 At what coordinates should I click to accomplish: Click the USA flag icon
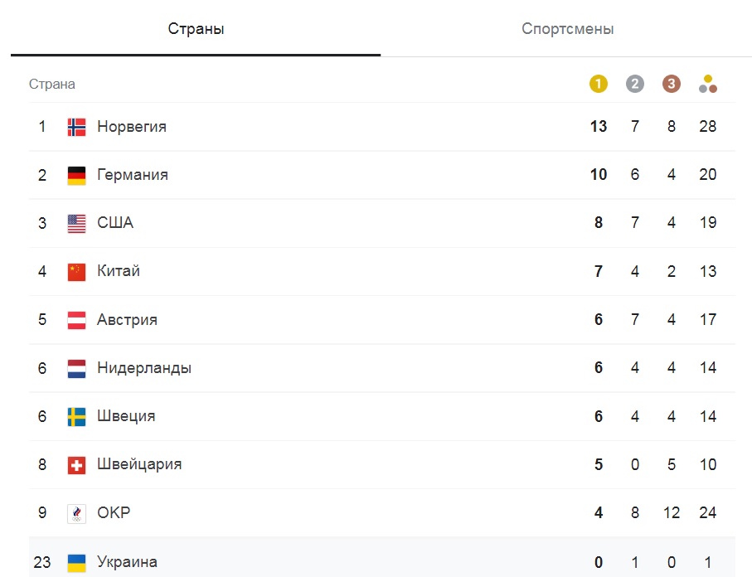point(75,222)
